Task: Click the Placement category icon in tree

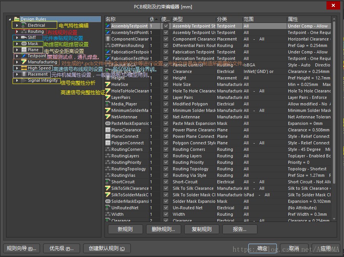Action: point(24,74)
